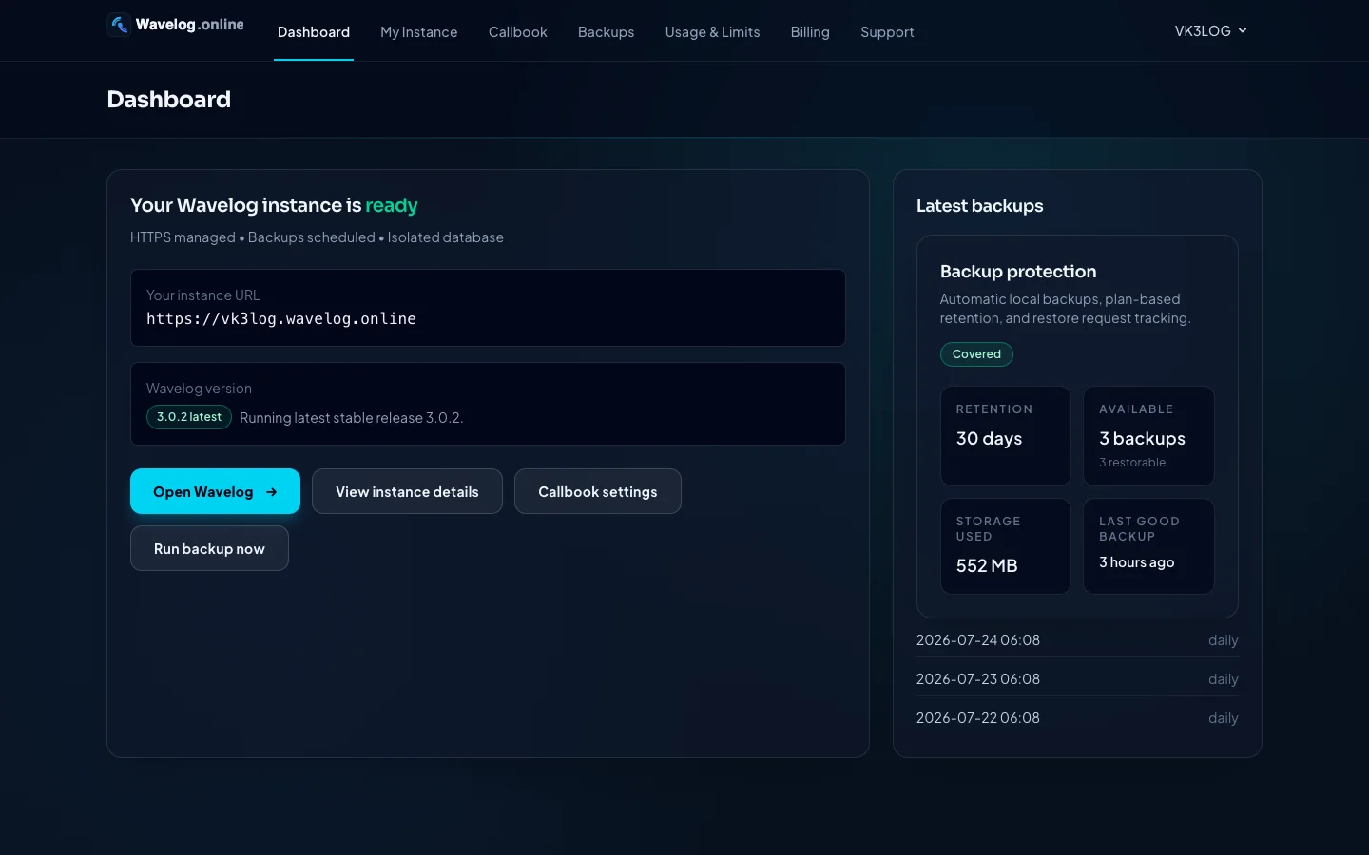Viewport: 1369px width, 855px height.
Task: Click the Covered status badge
Action: pyautogui.click(x=976, y=354)
